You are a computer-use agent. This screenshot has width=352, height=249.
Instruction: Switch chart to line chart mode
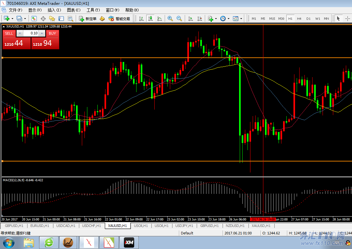(159, 18)
